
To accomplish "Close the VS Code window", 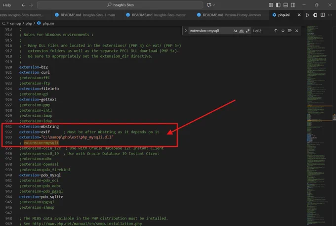I will click(330, 5).
